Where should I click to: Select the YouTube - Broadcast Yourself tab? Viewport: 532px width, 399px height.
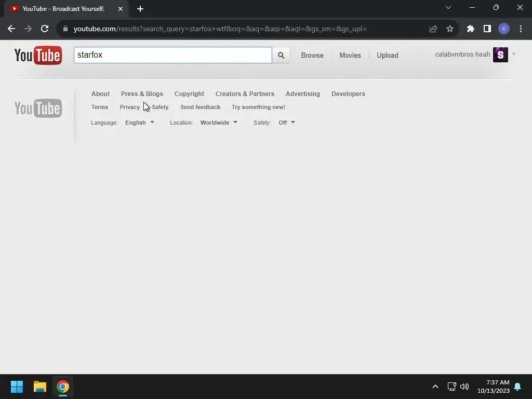point(66,9)
